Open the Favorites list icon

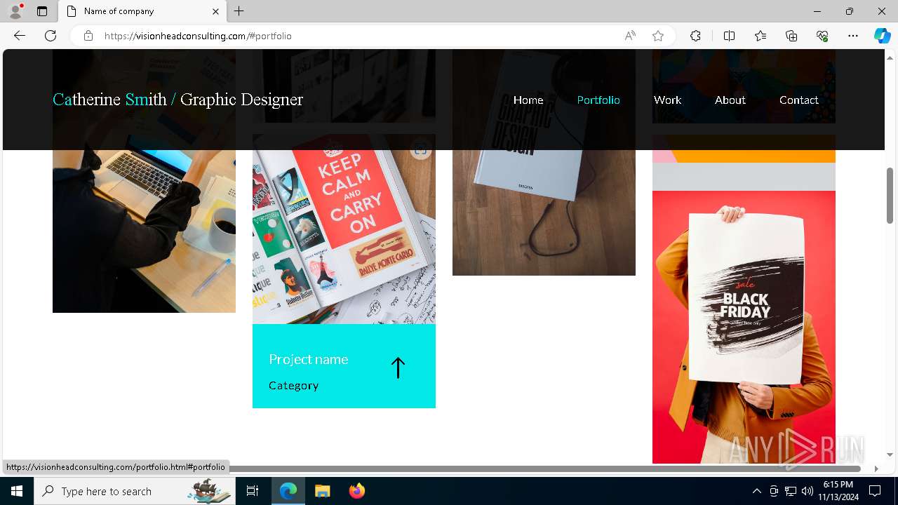[x=760, y=36]
